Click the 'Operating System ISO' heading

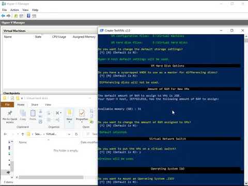coord(167,169)
